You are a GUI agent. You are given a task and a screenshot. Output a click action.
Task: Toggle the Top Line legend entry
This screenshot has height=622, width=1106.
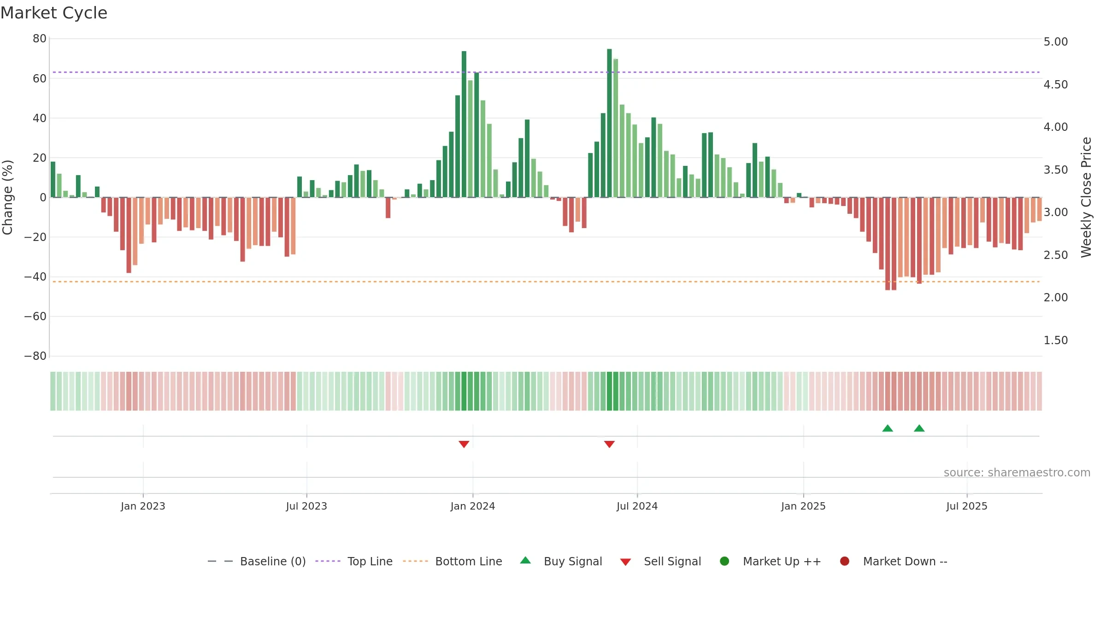point(354,561)
